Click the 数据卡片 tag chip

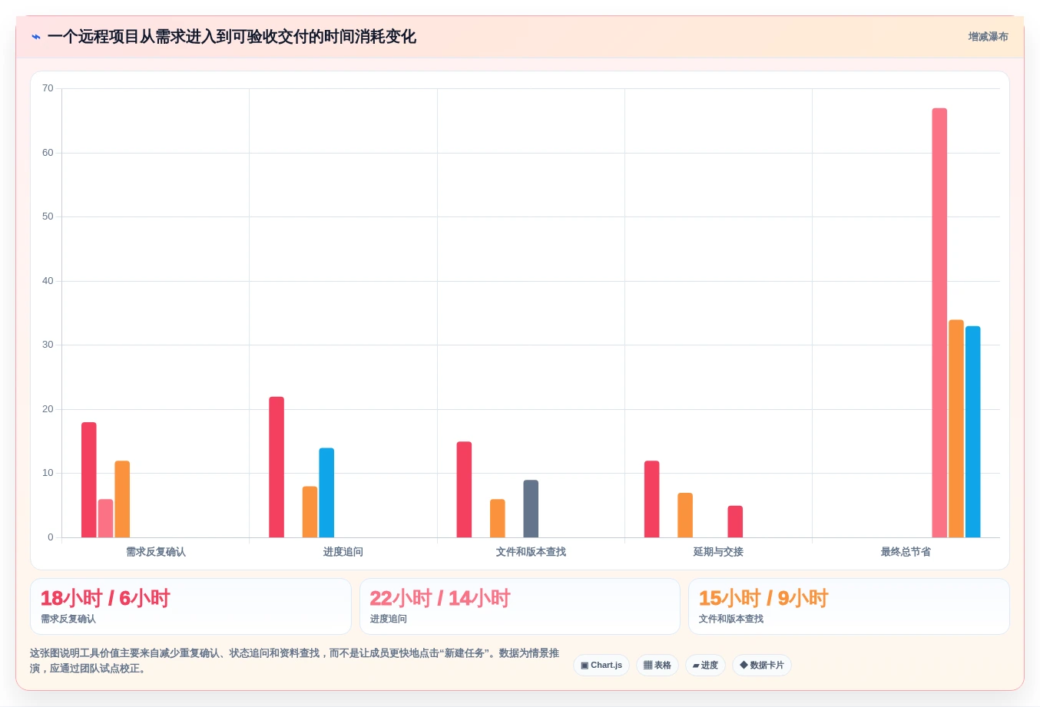point(762,666)
